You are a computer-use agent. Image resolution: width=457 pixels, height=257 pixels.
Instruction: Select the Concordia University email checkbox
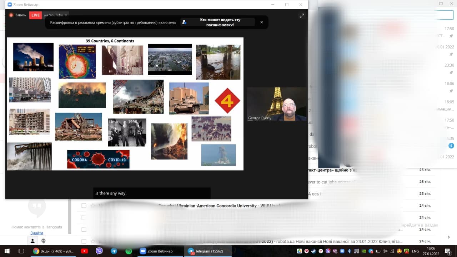click(x=84, y=206)
